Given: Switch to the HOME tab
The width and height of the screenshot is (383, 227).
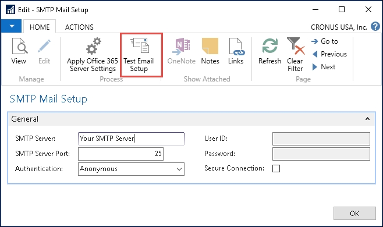Looking at the screenshot, I should pyautogui.click(x=40, y=27).
